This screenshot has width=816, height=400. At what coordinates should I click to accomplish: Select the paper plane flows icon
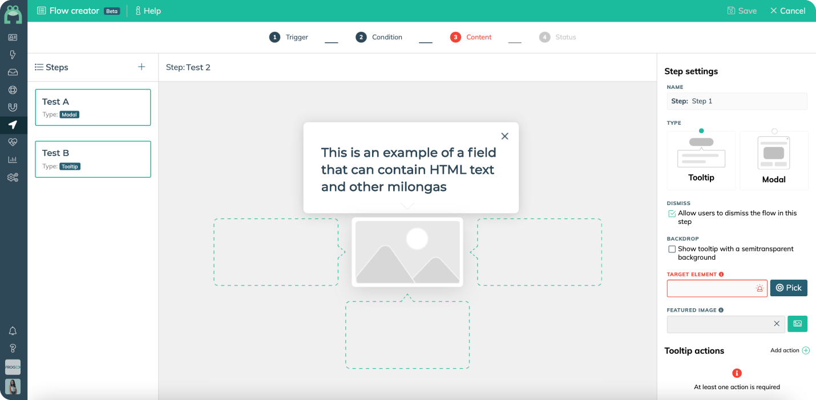point(13,125)
